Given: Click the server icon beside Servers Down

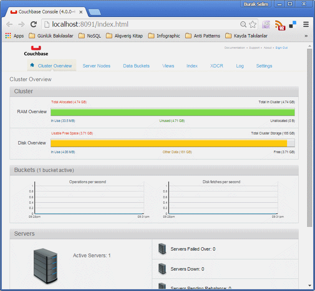Looking at the screenshot, I should click(x=162, y=269).
